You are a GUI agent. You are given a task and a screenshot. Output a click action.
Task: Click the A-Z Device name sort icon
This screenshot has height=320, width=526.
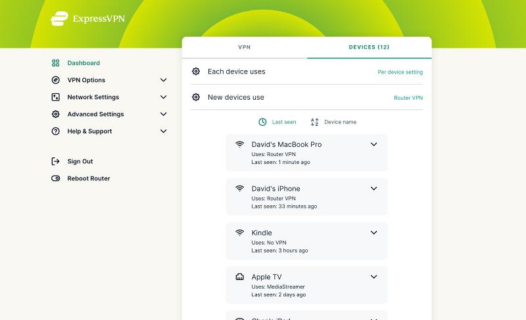[x=314, y=122]
